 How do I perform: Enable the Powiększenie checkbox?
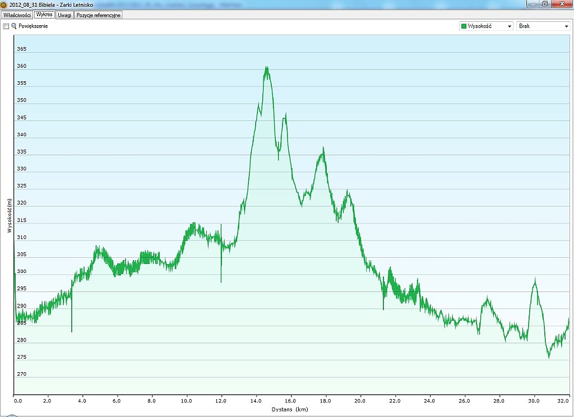pyautogui.click(x=6, y=26)
